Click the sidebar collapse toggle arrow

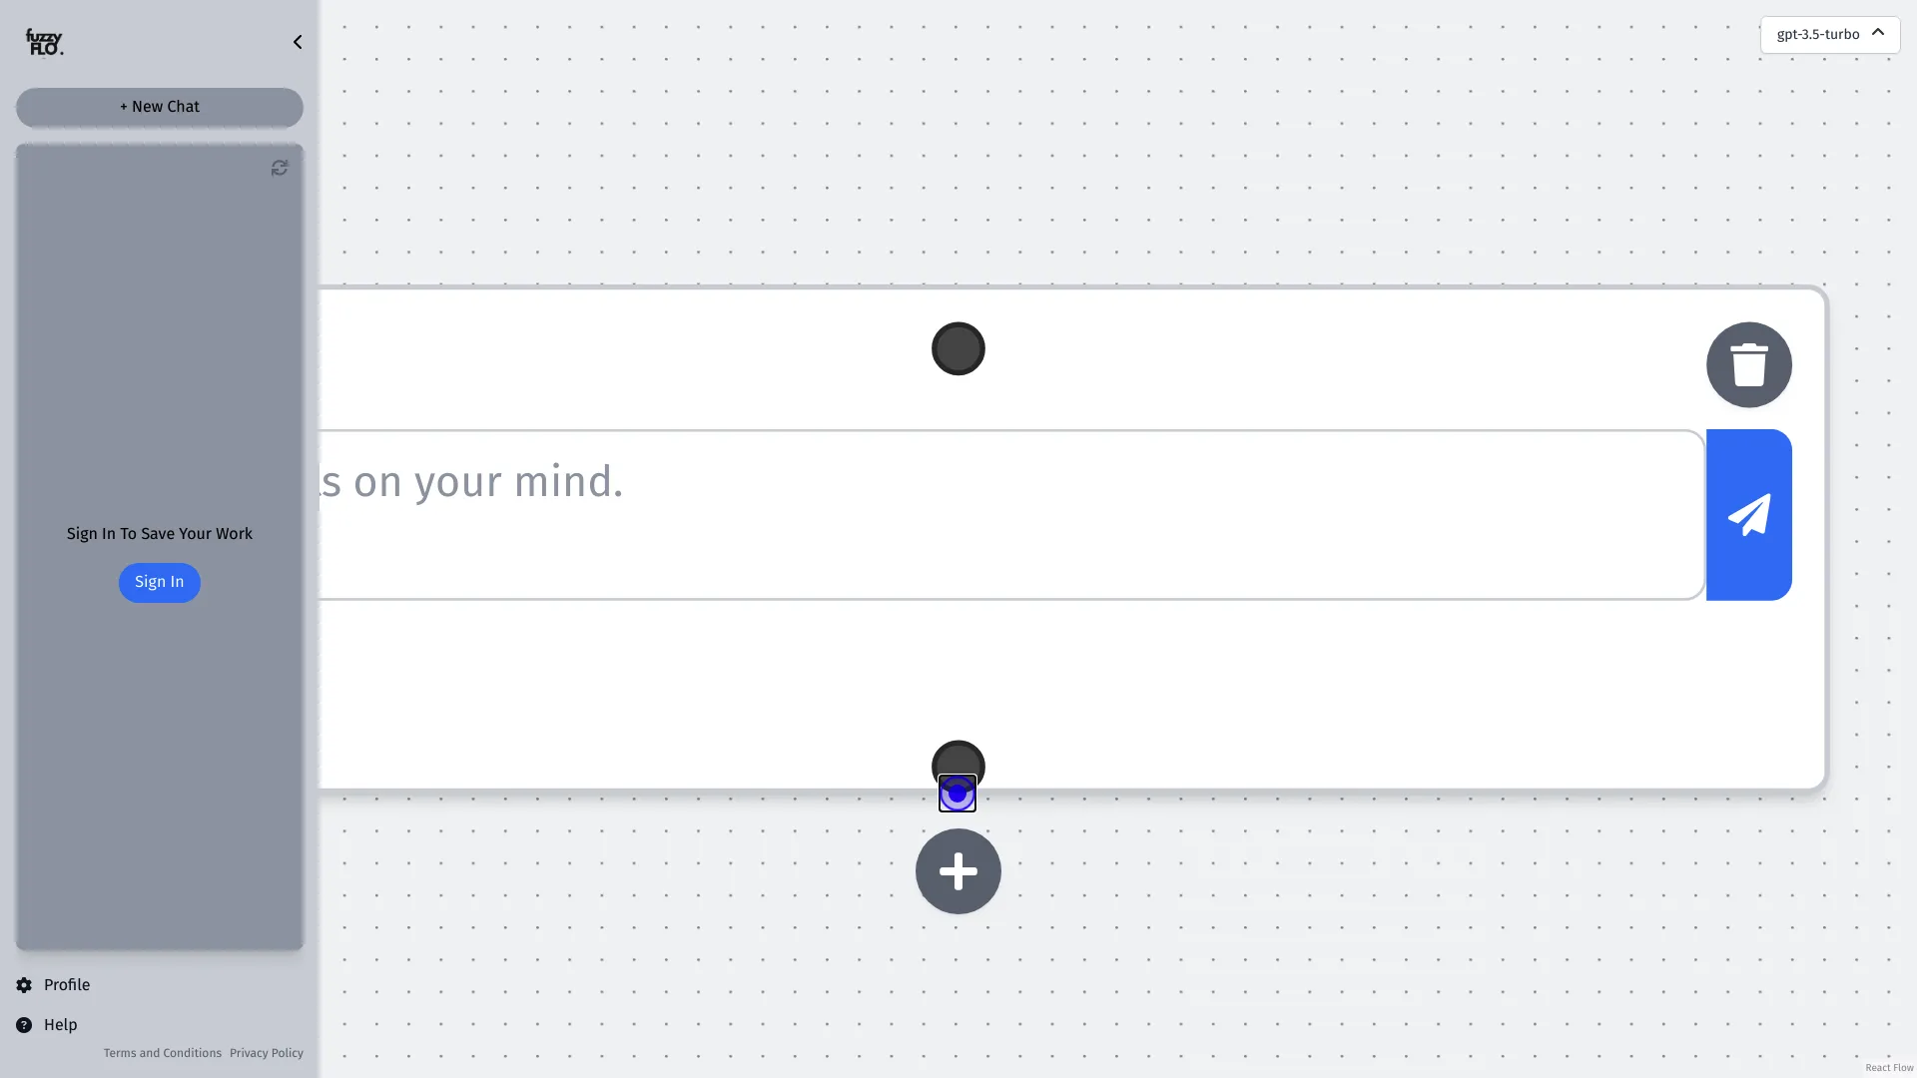tap(298, 41)
